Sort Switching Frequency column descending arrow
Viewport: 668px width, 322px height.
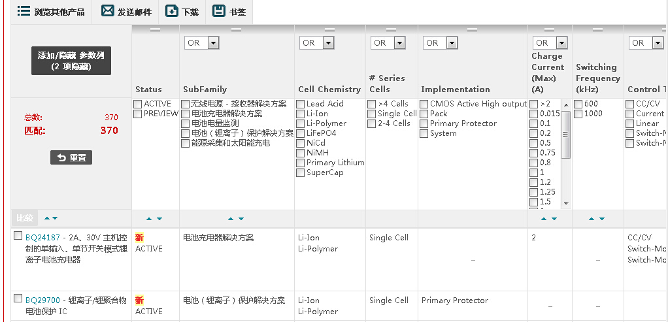coord(602,219)
